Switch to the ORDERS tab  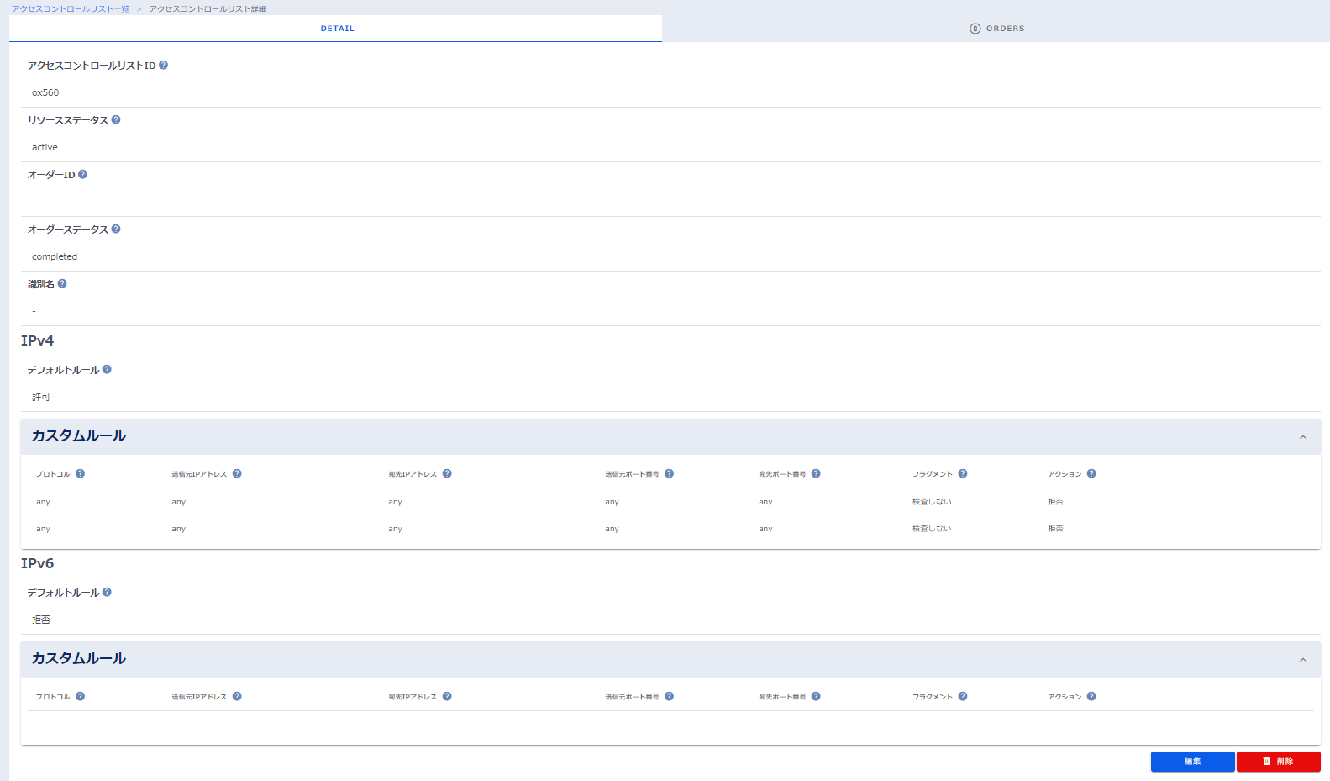tap(996, 29)
